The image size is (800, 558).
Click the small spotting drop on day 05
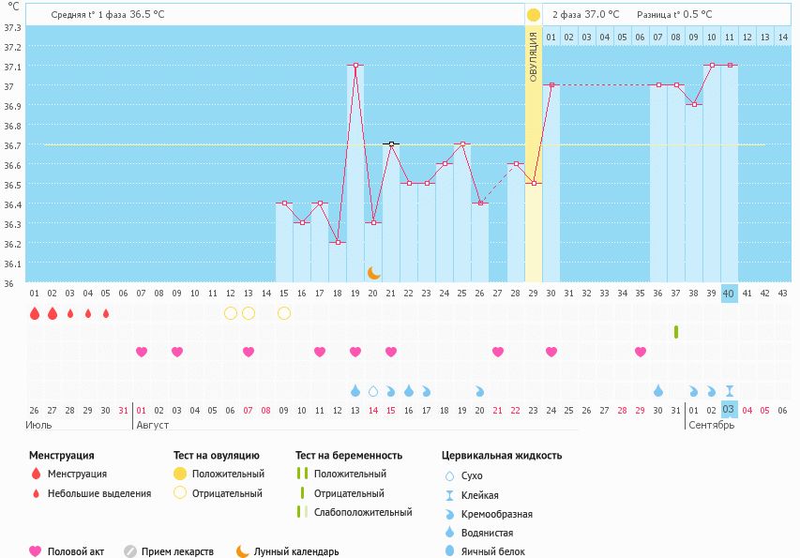106,313
